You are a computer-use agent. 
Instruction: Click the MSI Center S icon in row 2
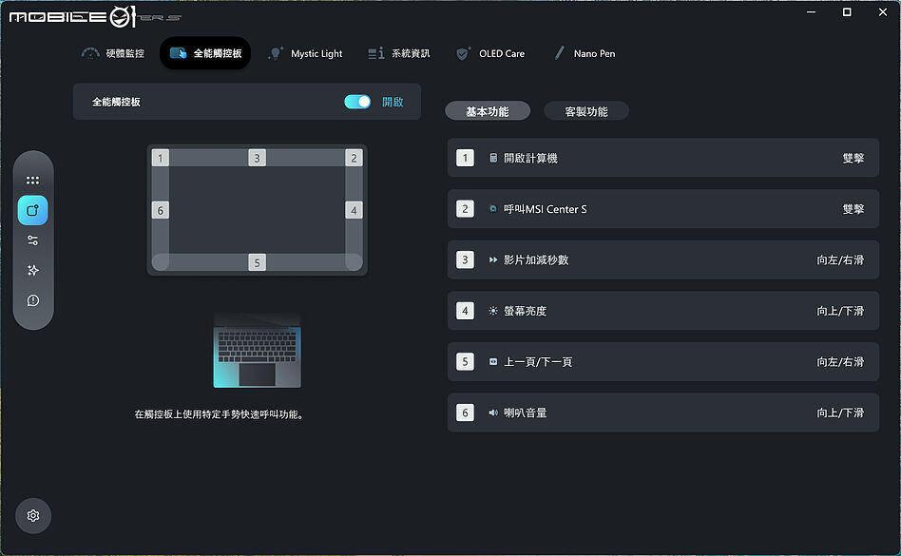tap(493, 209)
